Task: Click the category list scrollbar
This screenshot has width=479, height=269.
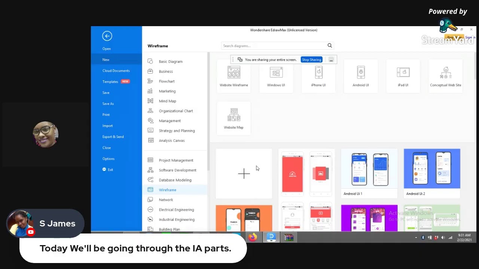Action: click(208, 112)
